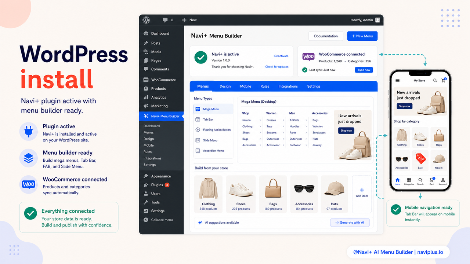470x264 pixels.
Task: Click the New Menu button
Action: click(x=362, y=36)
